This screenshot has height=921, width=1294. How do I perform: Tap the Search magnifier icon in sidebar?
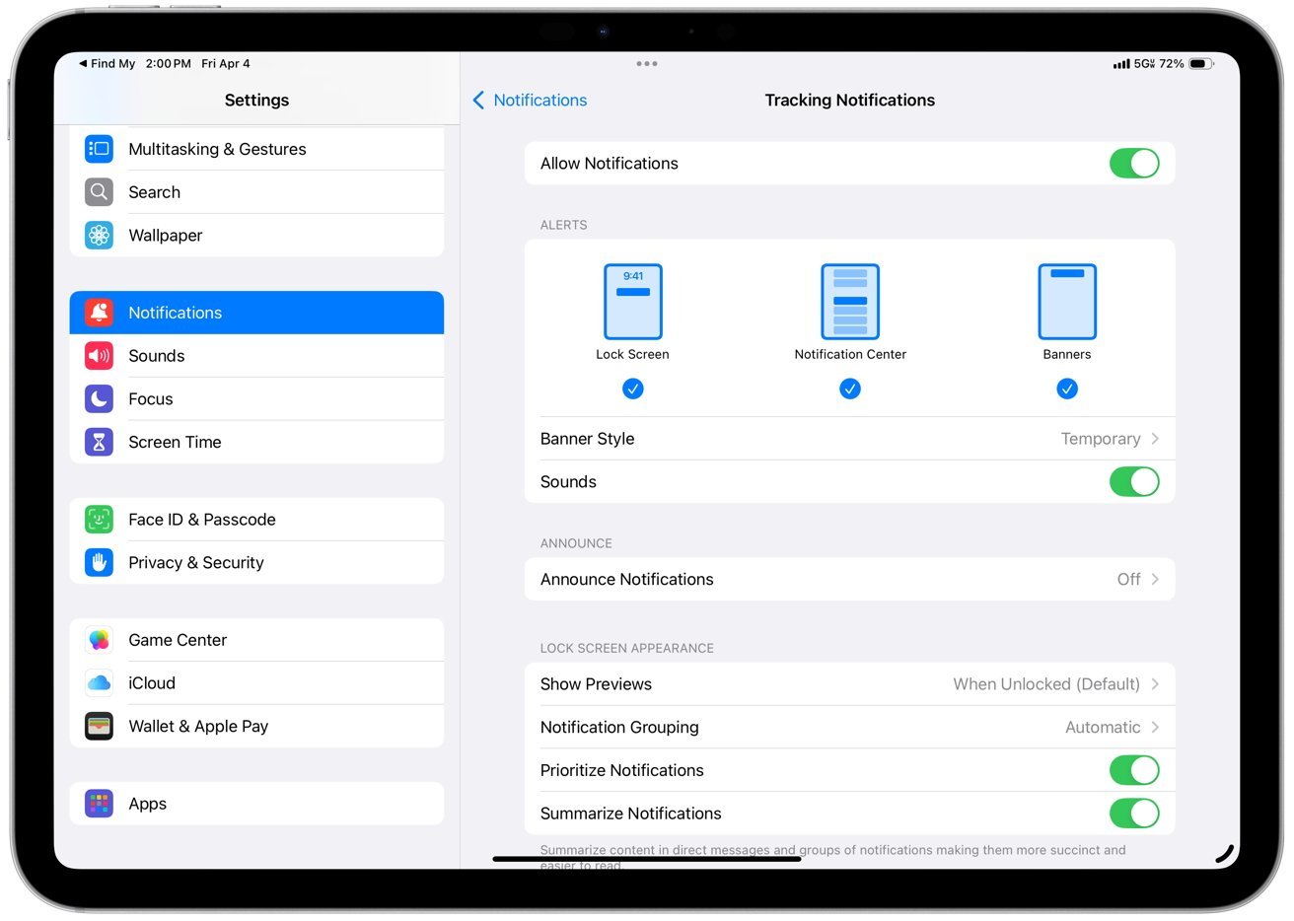point(99,192)
